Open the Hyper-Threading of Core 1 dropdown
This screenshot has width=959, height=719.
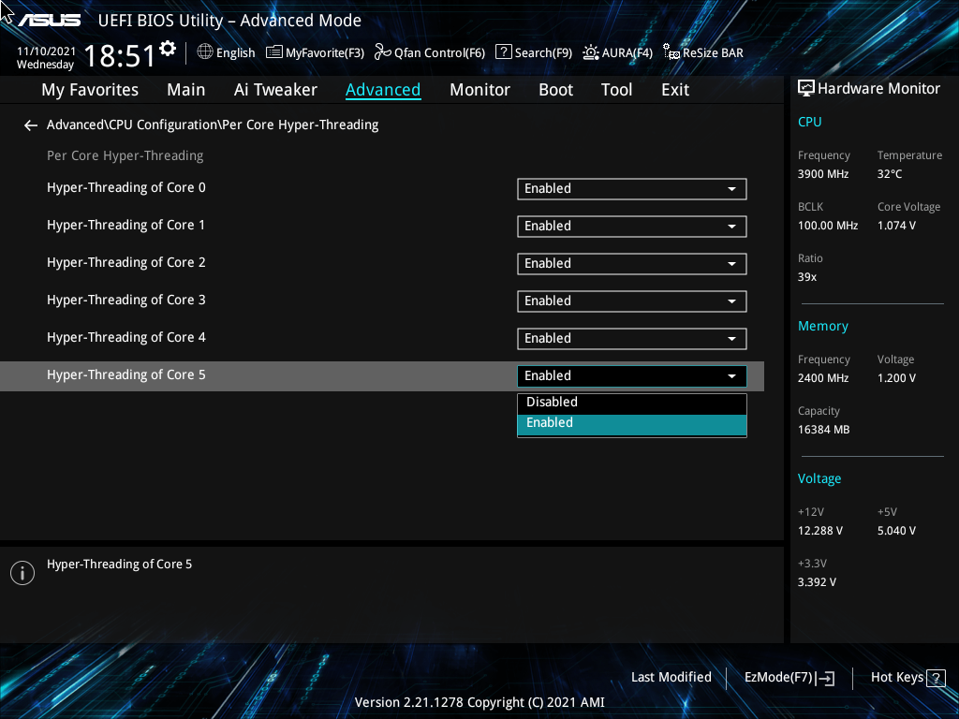[632, 227]
